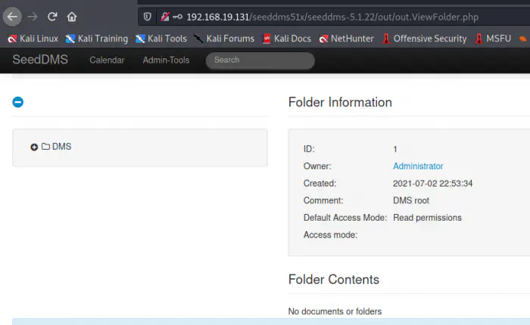Click the SeedDMS brand logo link
The width and height of the screenshot is (530, 325).
click(x=40, y=60)
